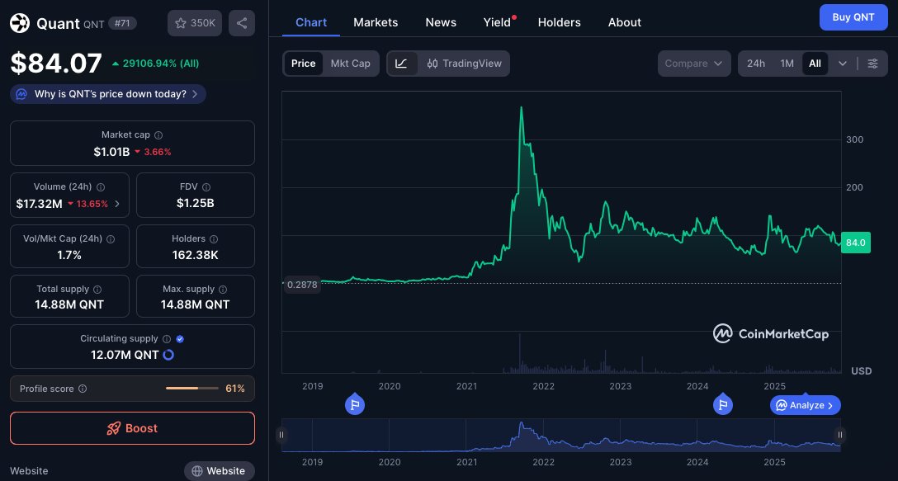Open the Holders tab
Image resolution: width=898 pixels, height=481 pixels.
(559, 22)
